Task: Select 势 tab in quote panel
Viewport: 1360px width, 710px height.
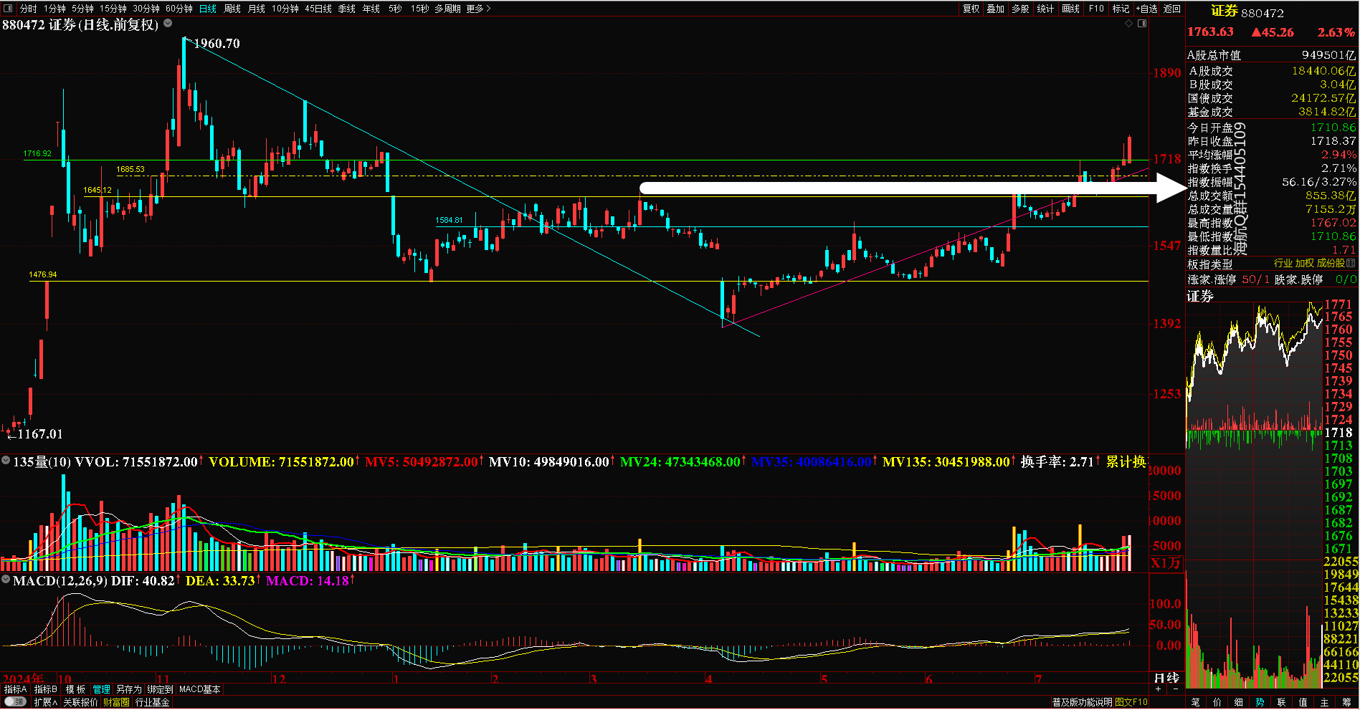Action: click(x=1260, y=702)
